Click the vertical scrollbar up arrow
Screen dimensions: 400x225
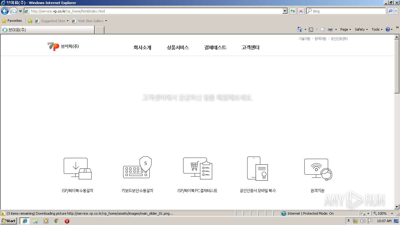click(x=397, y=37)
